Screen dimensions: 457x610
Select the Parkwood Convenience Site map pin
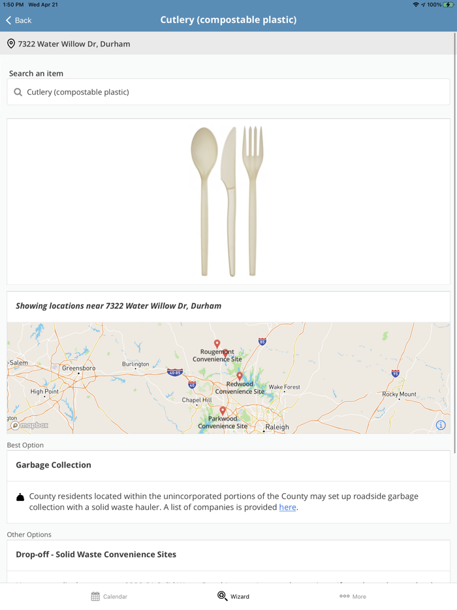point(223,411)
